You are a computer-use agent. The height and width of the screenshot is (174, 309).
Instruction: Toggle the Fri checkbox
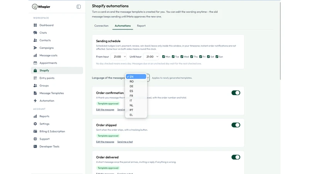200,56
